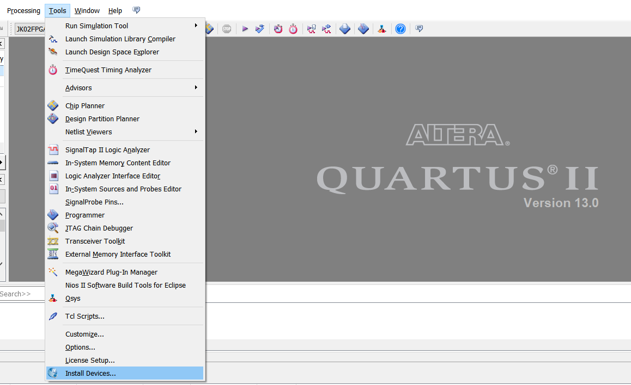Open the Processing menu
The height and width of the screenshot is (385, 631).
coord(24,10)
